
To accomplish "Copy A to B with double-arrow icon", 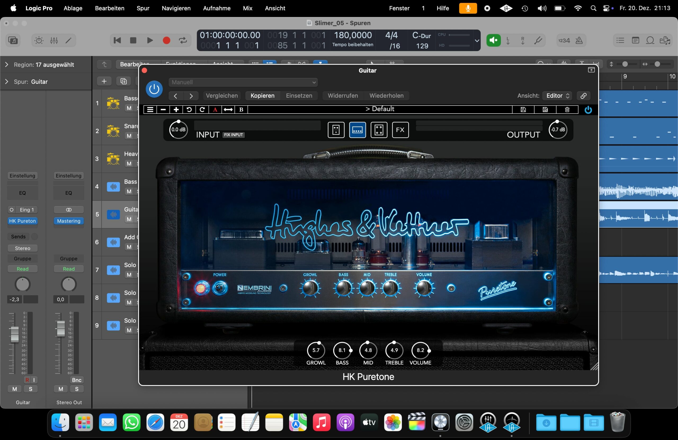I will (228, 110).
